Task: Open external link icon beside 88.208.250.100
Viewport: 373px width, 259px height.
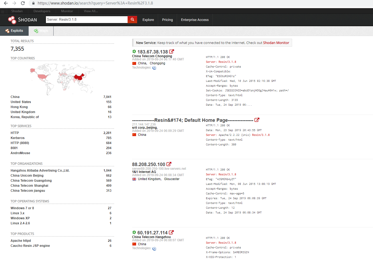Action: [169, 164]
